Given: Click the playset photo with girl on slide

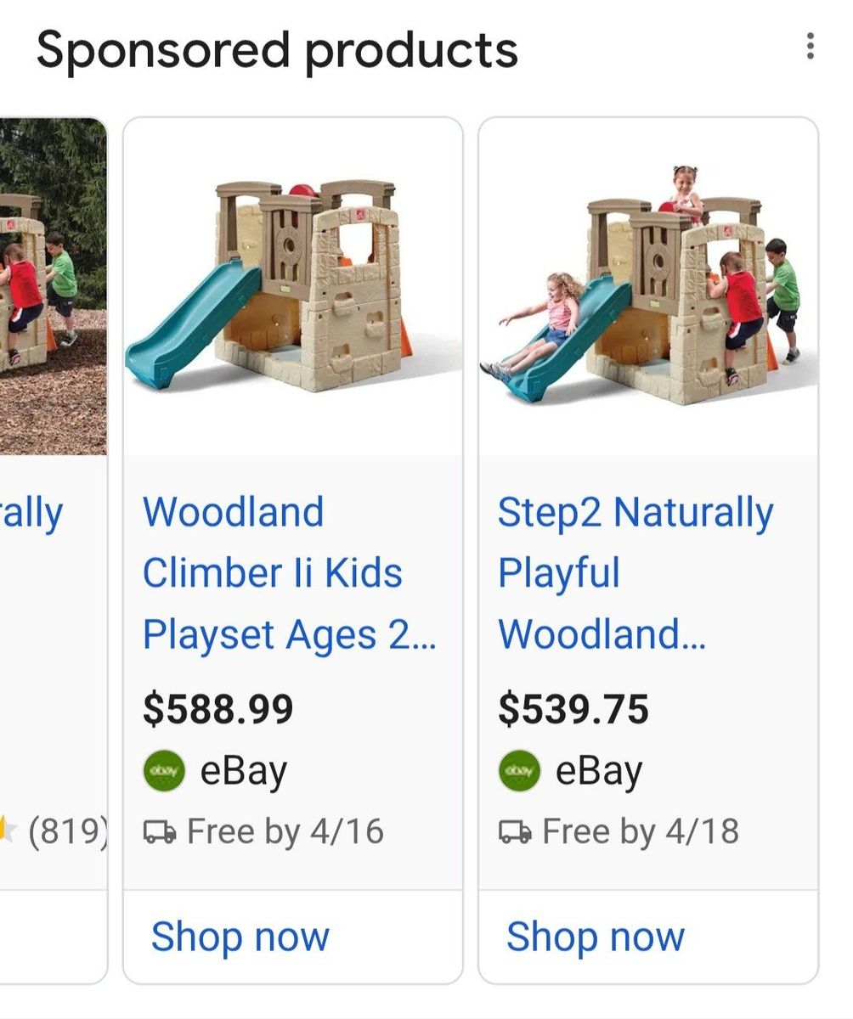Looking at the screenshot, I should pyautogui.click(x=648, y=287).
